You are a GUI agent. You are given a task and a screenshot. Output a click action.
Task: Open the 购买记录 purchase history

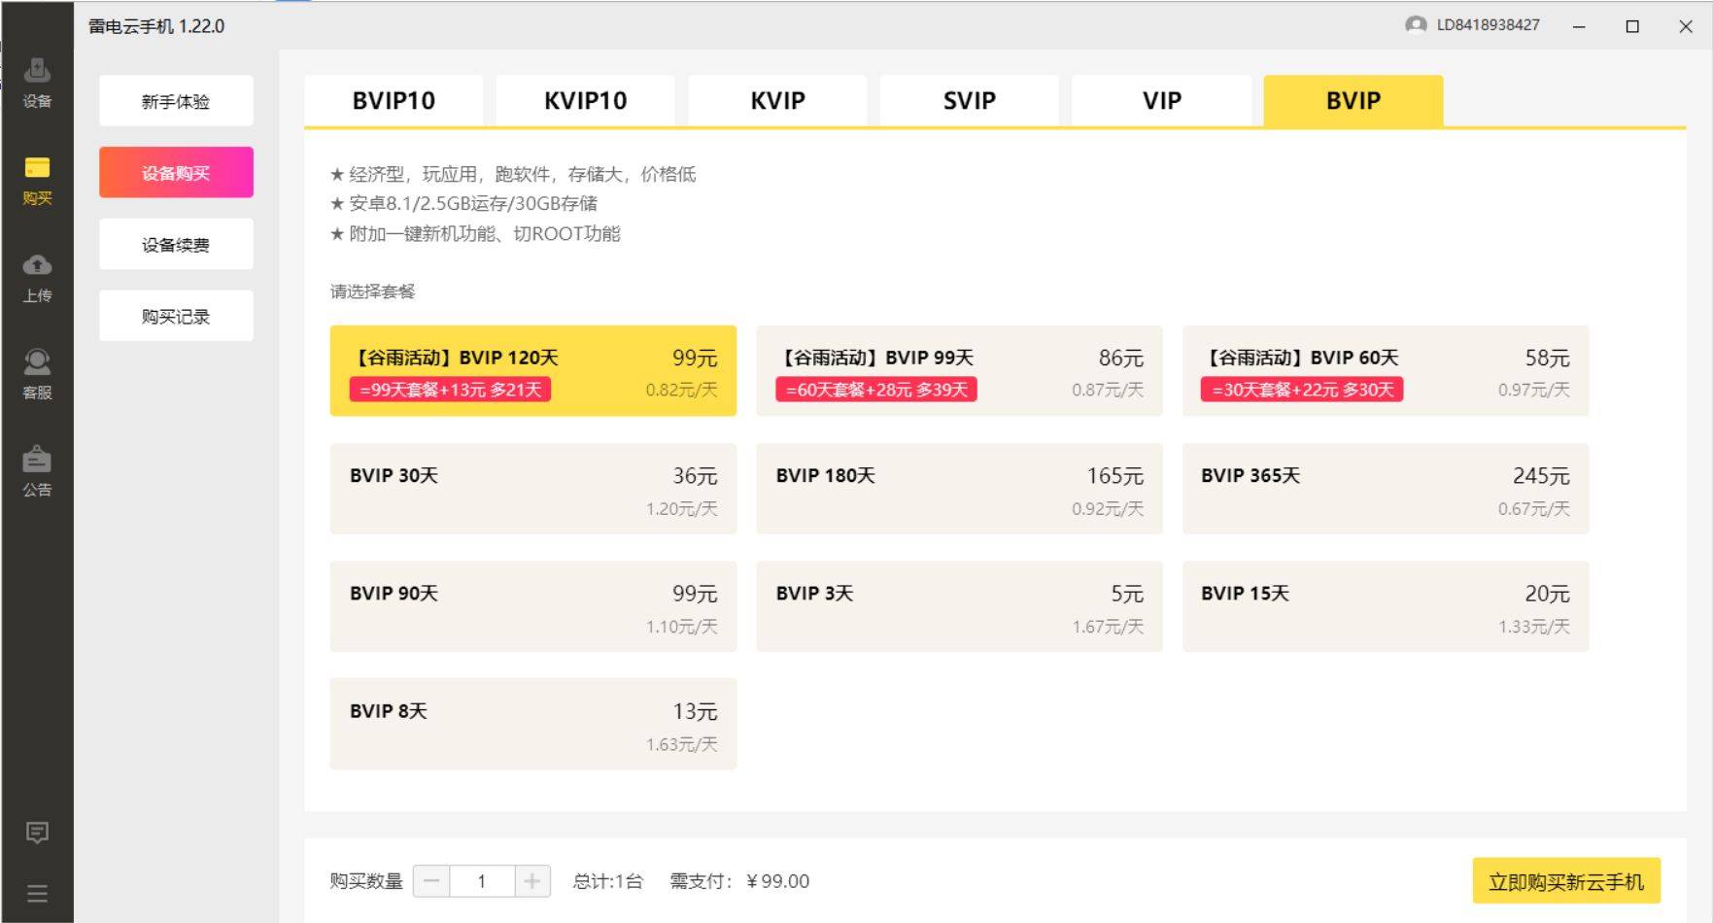[176, 316]
